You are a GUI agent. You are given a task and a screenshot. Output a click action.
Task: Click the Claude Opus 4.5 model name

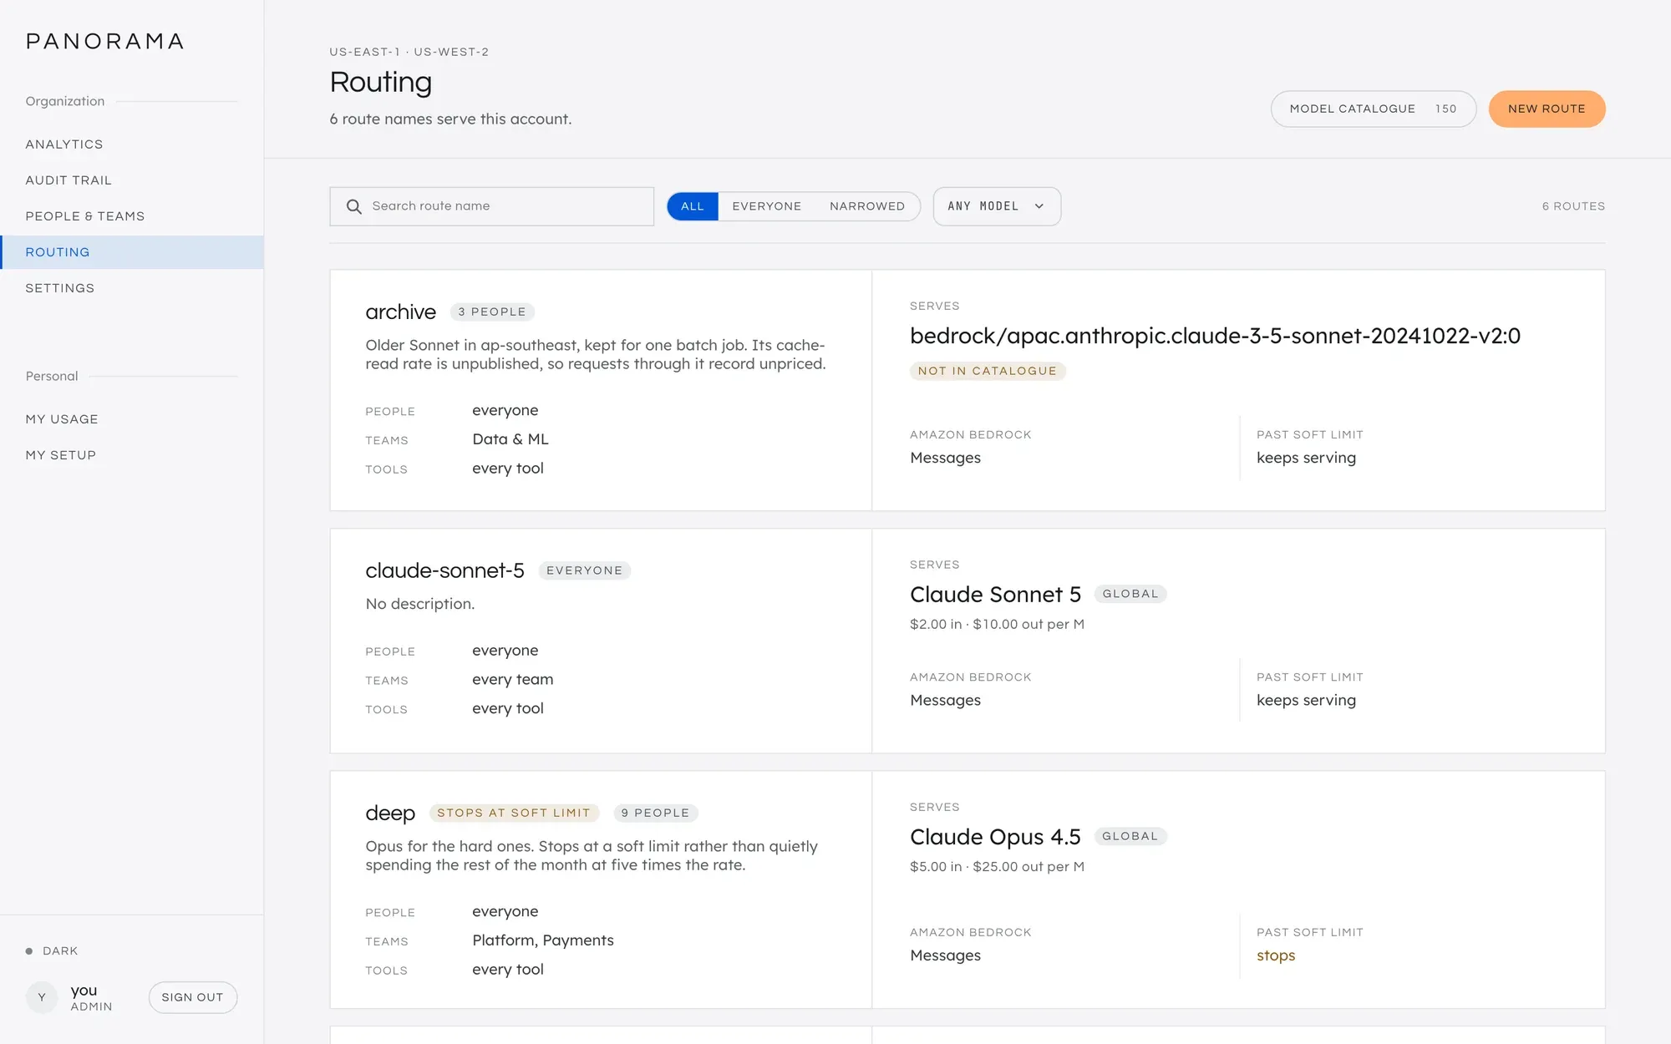995,837
